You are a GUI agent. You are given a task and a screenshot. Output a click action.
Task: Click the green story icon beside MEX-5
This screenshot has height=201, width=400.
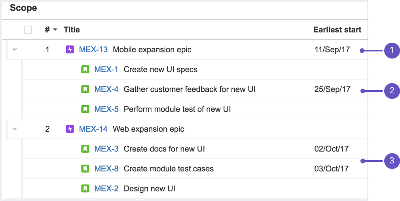85,109
